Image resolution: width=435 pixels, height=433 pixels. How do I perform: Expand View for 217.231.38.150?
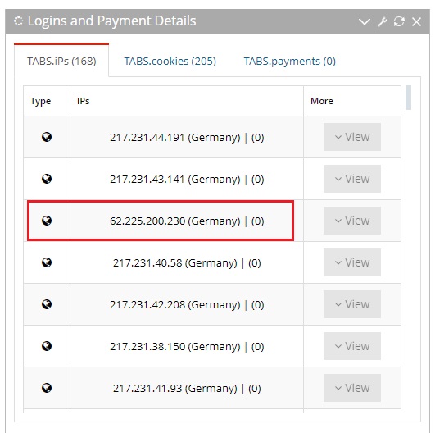(x=352, y=346)
